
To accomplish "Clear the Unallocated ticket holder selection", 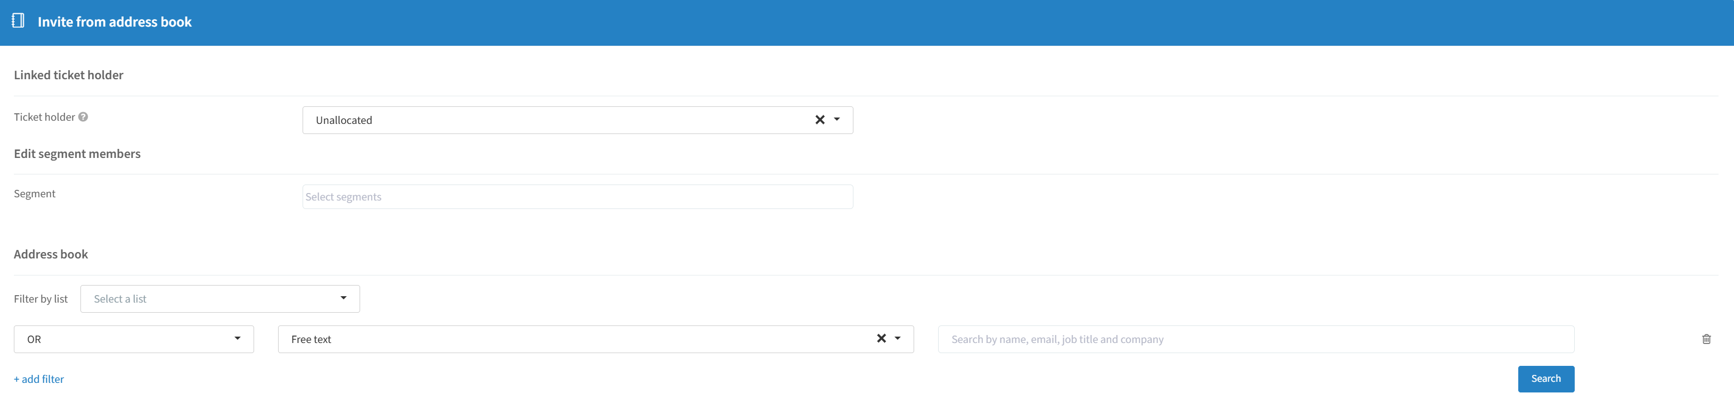I will click(x=819, y=120).
